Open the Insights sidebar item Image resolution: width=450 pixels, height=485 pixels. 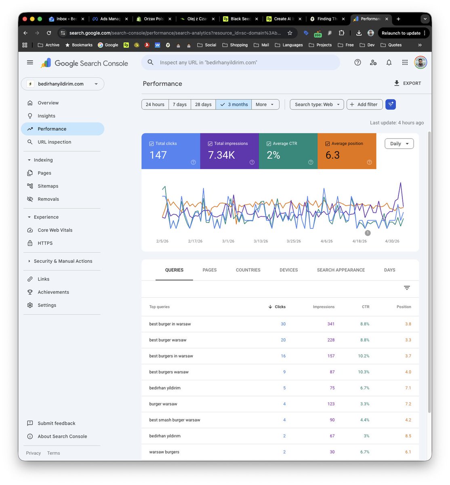(x=63, y=116)
